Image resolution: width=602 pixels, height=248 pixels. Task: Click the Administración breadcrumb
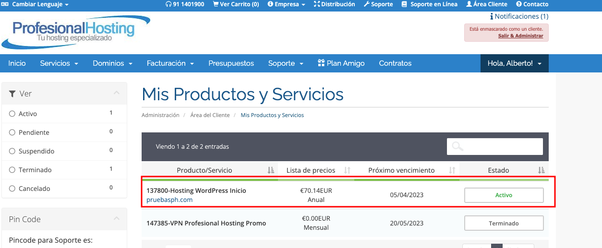160,115
